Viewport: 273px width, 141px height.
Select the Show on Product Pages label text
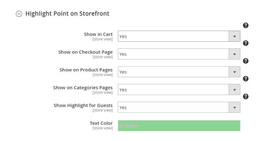(x=86, y=70)
